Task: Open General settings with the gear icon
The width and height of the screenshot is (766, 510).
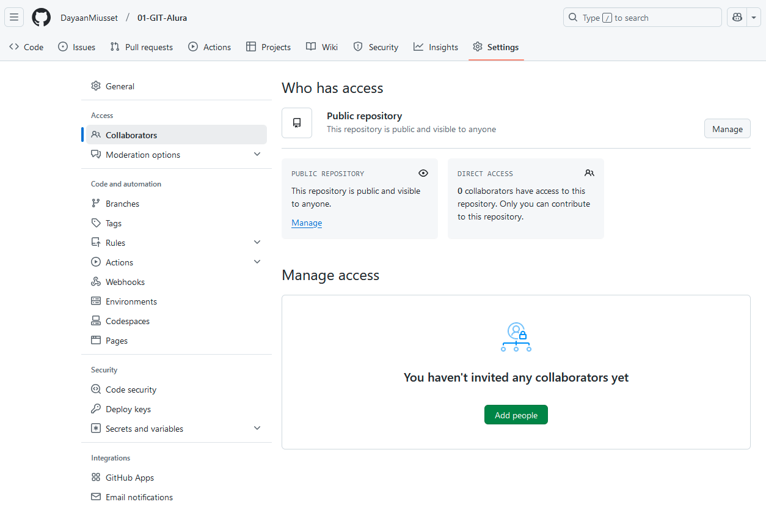Action: [x=96, y=86]
